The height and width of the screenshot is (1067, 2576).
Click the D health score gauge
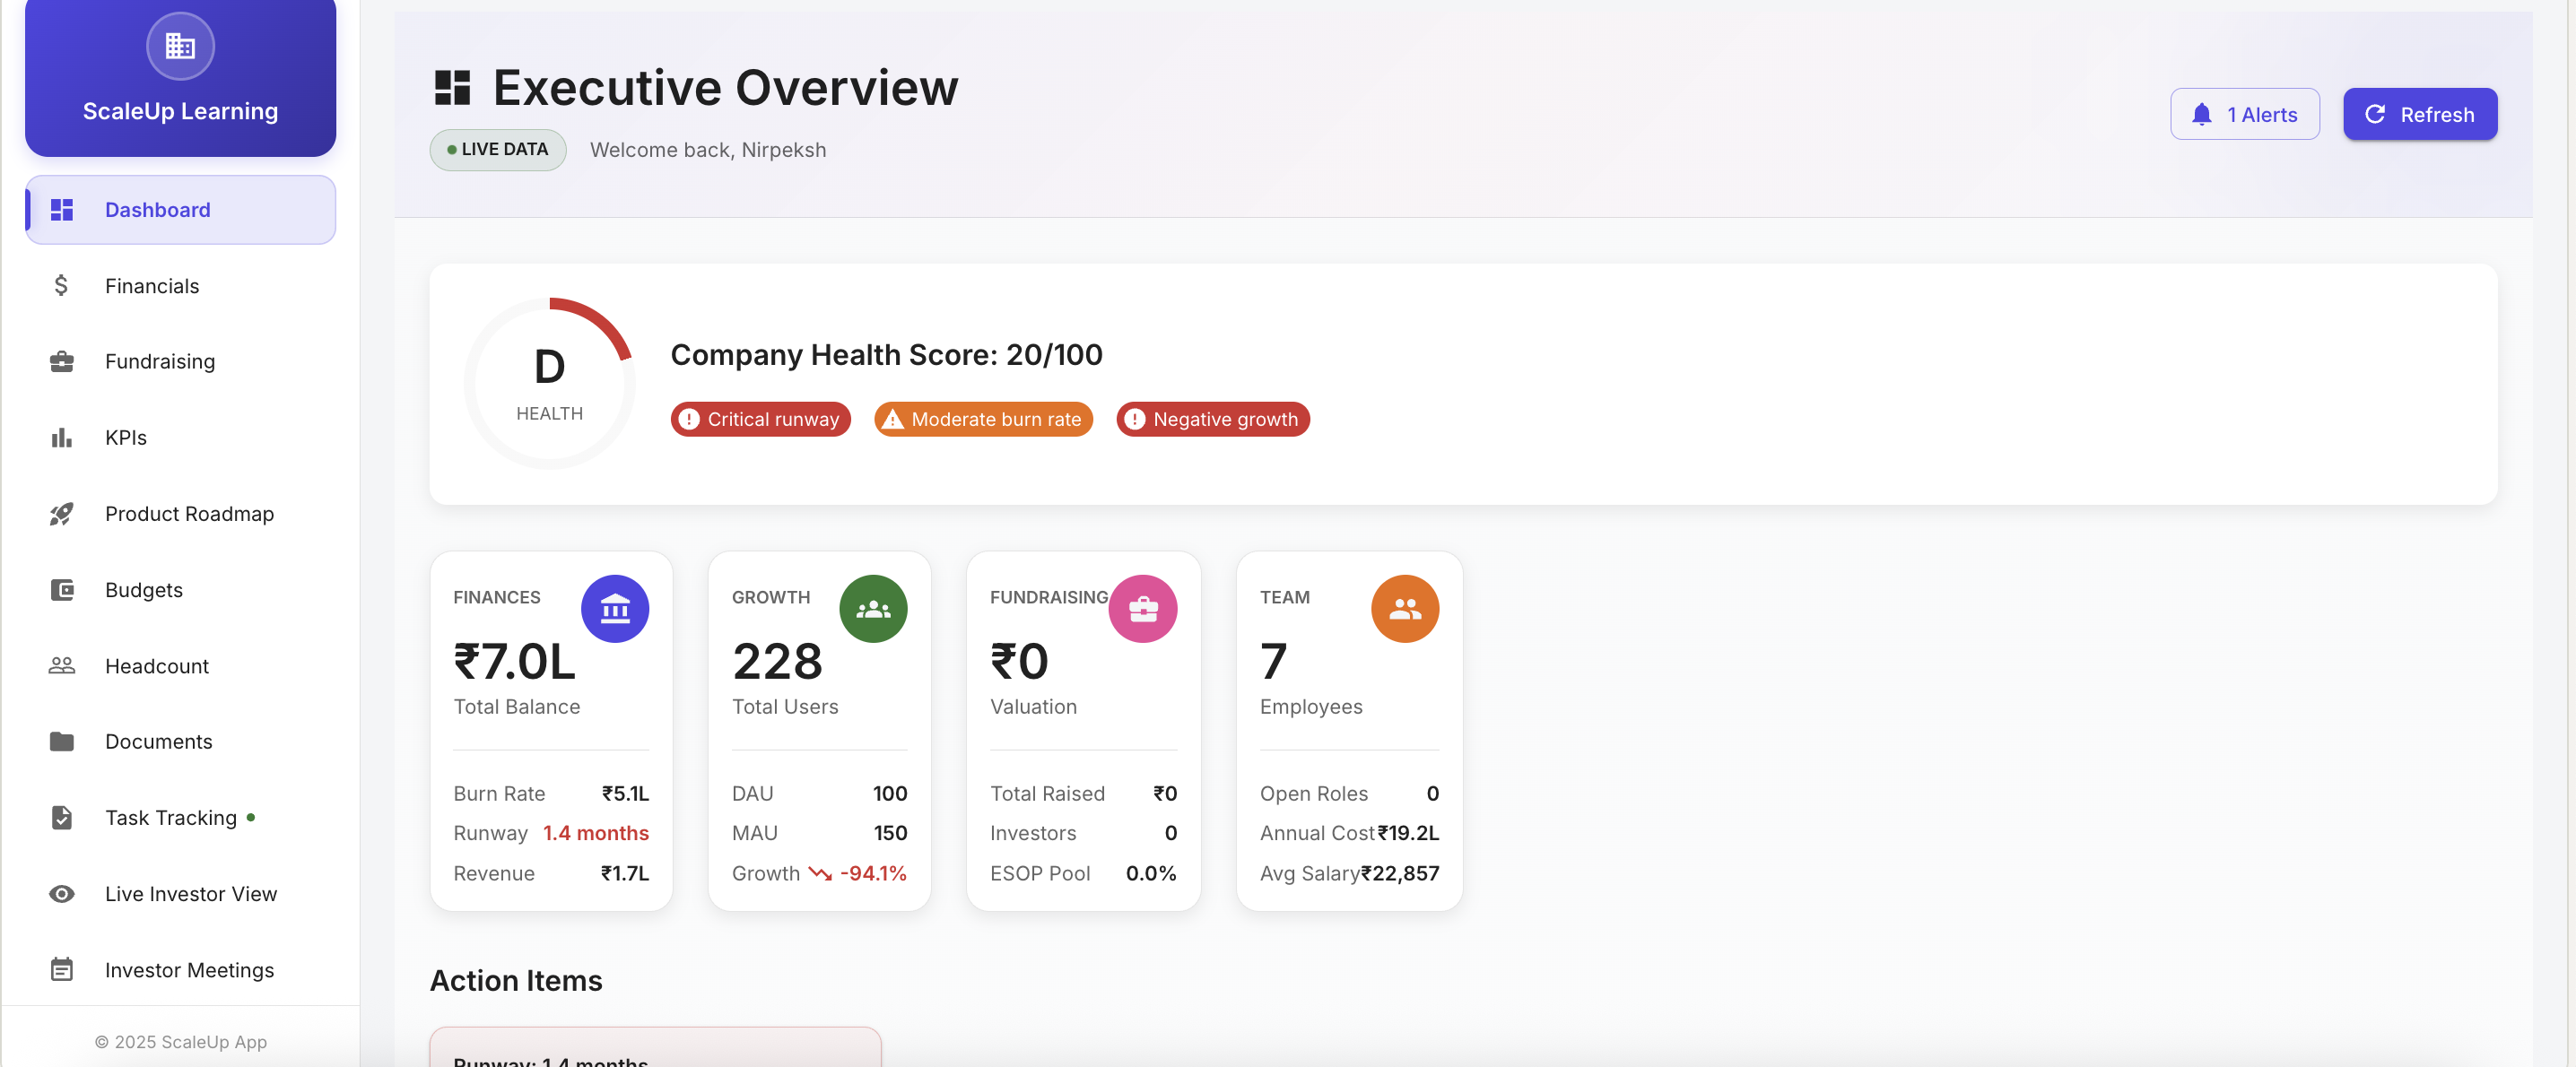tap(549, 382)
